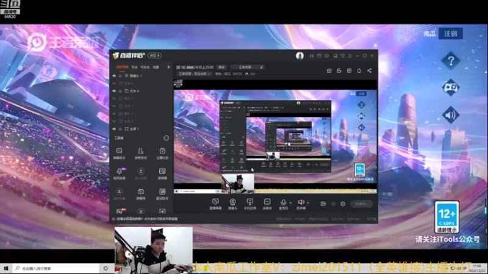Viewport: 488px width, 274px height.
Task: Click game gamepad diamond icon
Action: [451, 88]
